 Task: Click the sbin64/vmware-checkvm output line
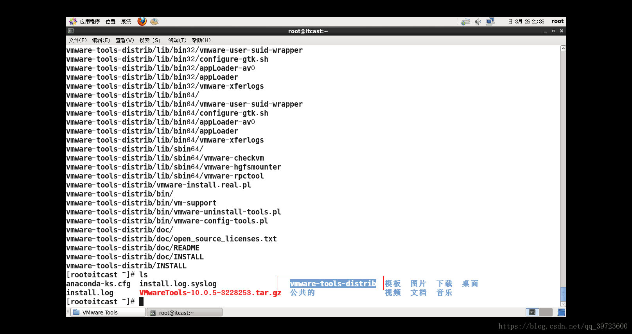click(165, 158)
